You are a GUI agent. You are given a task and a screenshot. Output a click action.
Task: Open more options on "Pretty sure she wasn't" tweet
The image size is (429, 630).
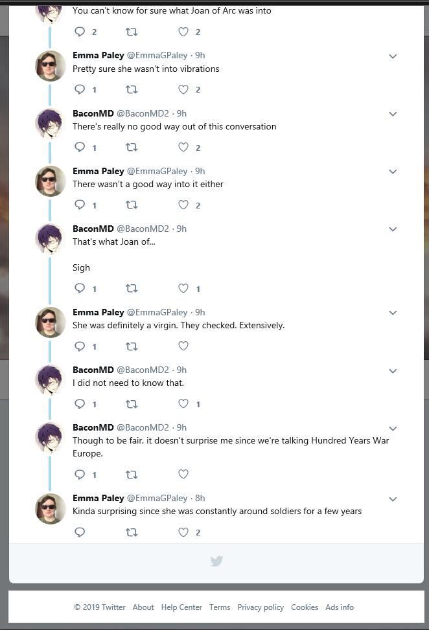393,56
